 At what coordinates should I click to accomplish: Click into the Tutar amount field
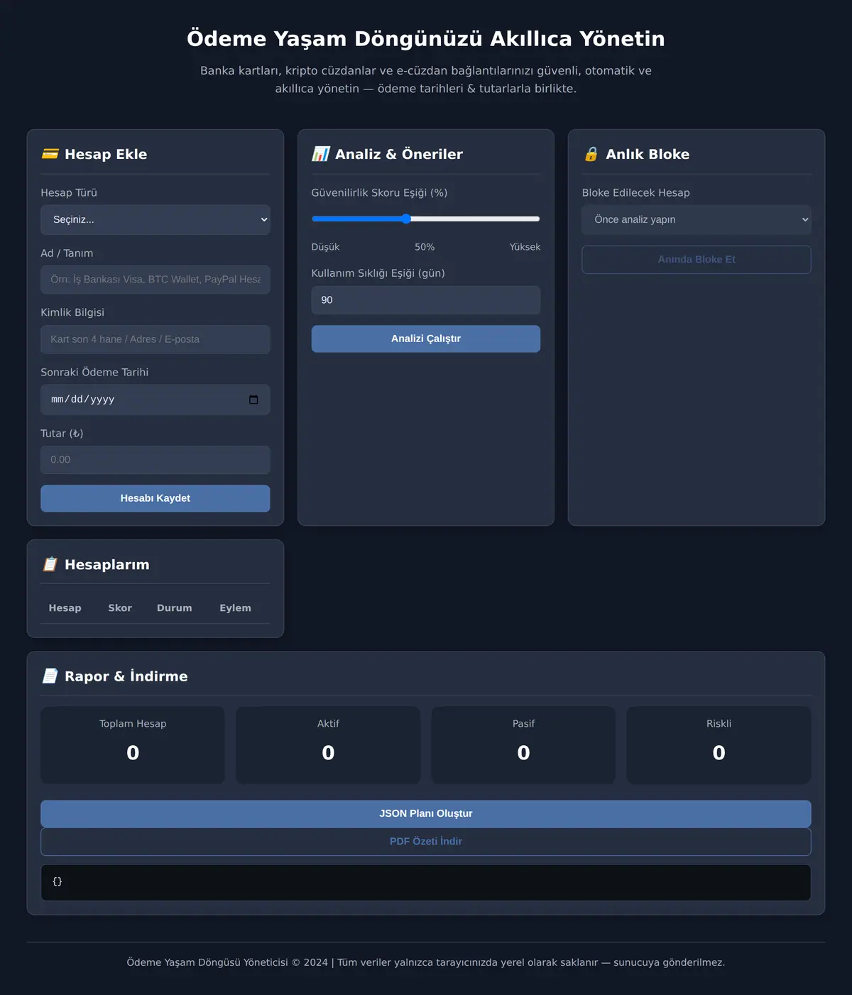(155, 460)
